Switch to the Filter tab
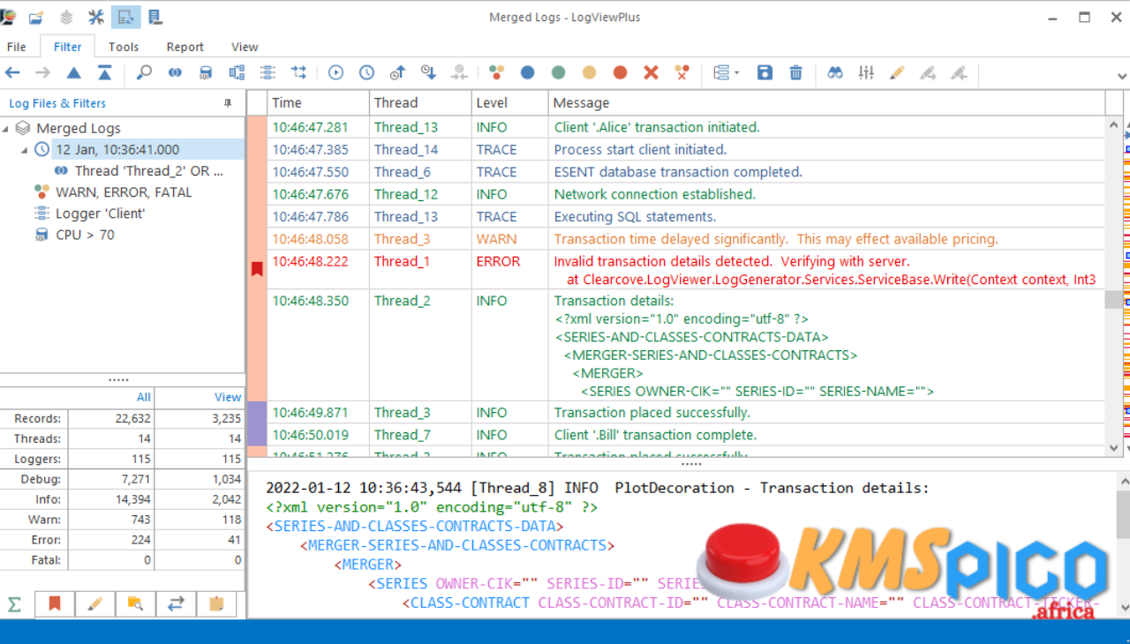Screen dimensions: 1130x644 [x=67, y=47]
